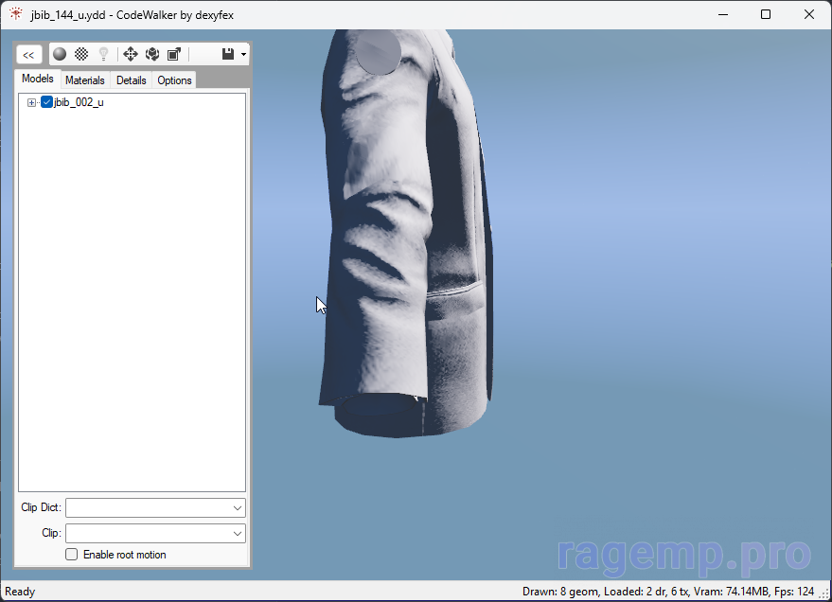Click the jacket model in the 3D viewport
Screen dimensions: 832x602
407,237
